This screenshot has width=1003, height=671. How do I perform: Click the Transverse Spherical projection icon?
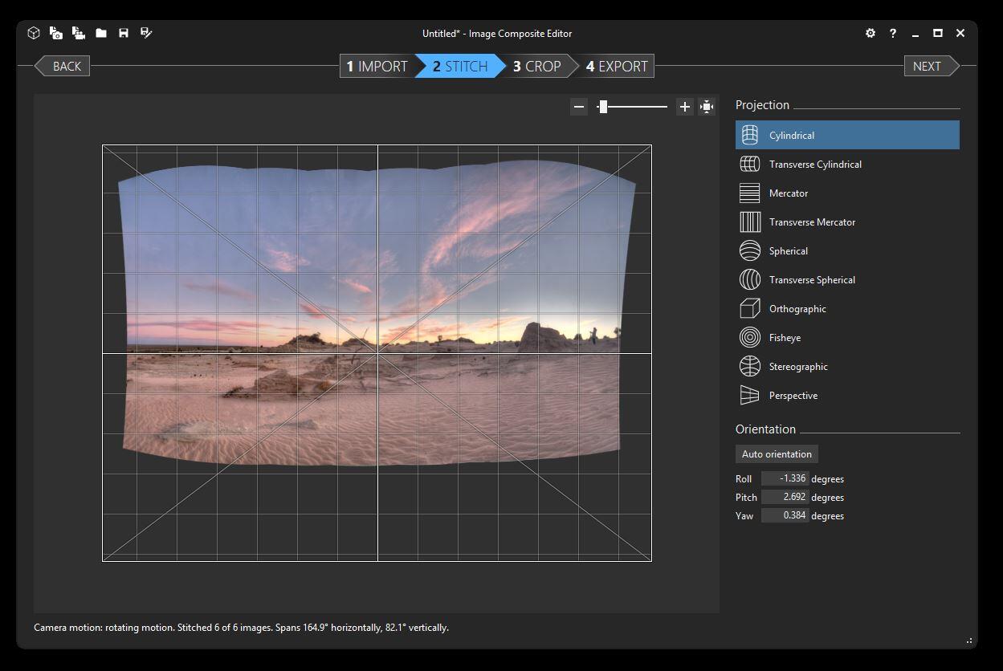pos(749,279)
